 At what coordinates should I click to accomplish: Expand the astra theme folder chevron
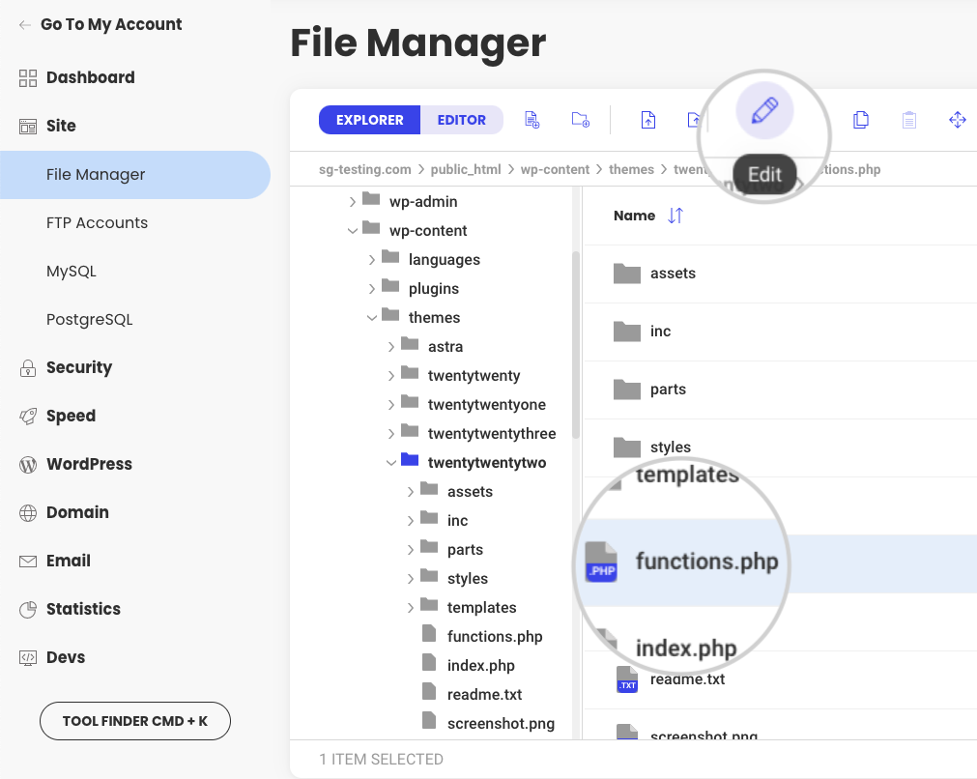(x=390, y=347)
